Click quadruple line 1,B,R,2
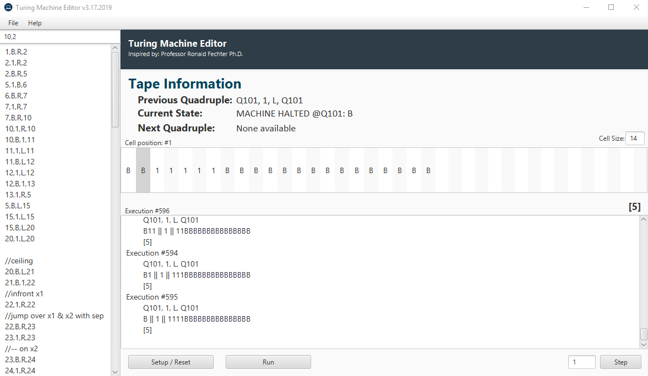This screenshot has height=376, width=648. click(x=16, y=52)
